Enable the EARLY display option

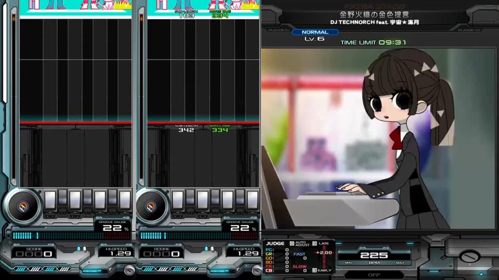click(x=321, y=270)
